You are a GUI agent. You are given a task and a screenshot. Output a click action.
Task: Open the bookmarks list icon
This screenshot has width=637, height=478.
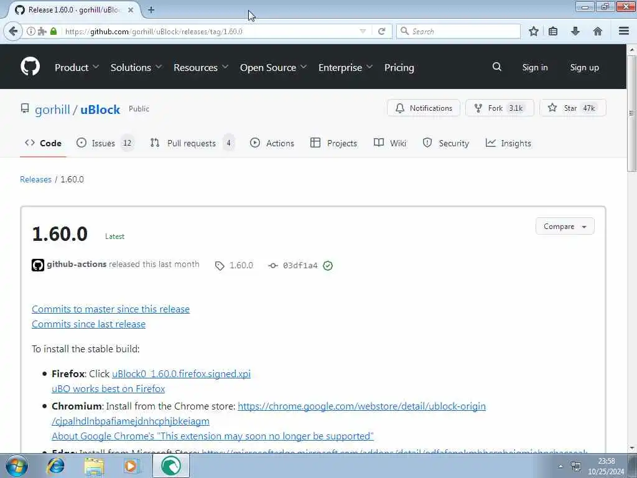click(x=553, y=31)
